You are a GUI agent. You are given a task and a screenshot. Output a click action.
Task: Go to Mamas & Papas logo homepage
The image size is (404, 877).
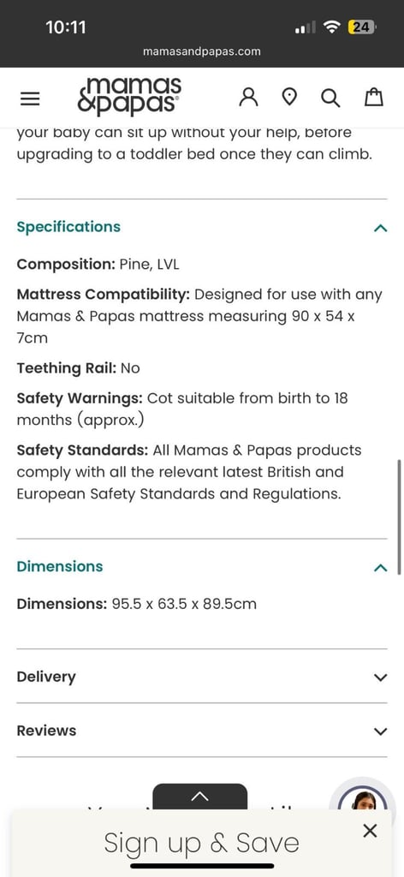click(x=129, y=96)
